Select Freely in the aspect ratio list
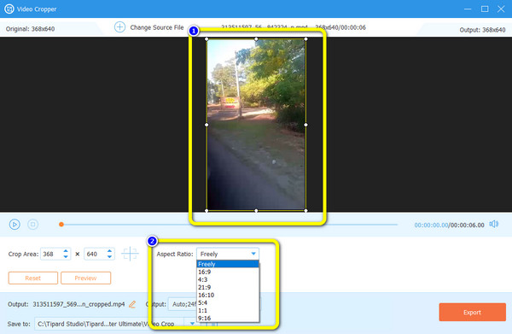Viewport: 512px width, 334px height. (228, 264)
